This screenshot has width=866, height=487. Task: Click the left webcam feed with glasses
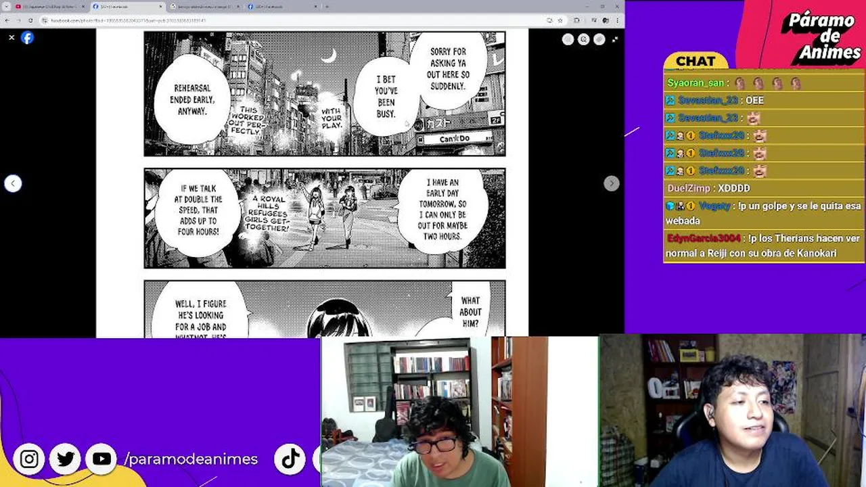pos(459,412)
